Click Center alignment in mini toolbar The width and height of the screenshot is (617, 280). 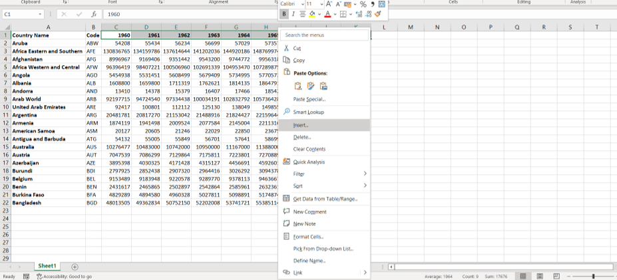(303, 14)
